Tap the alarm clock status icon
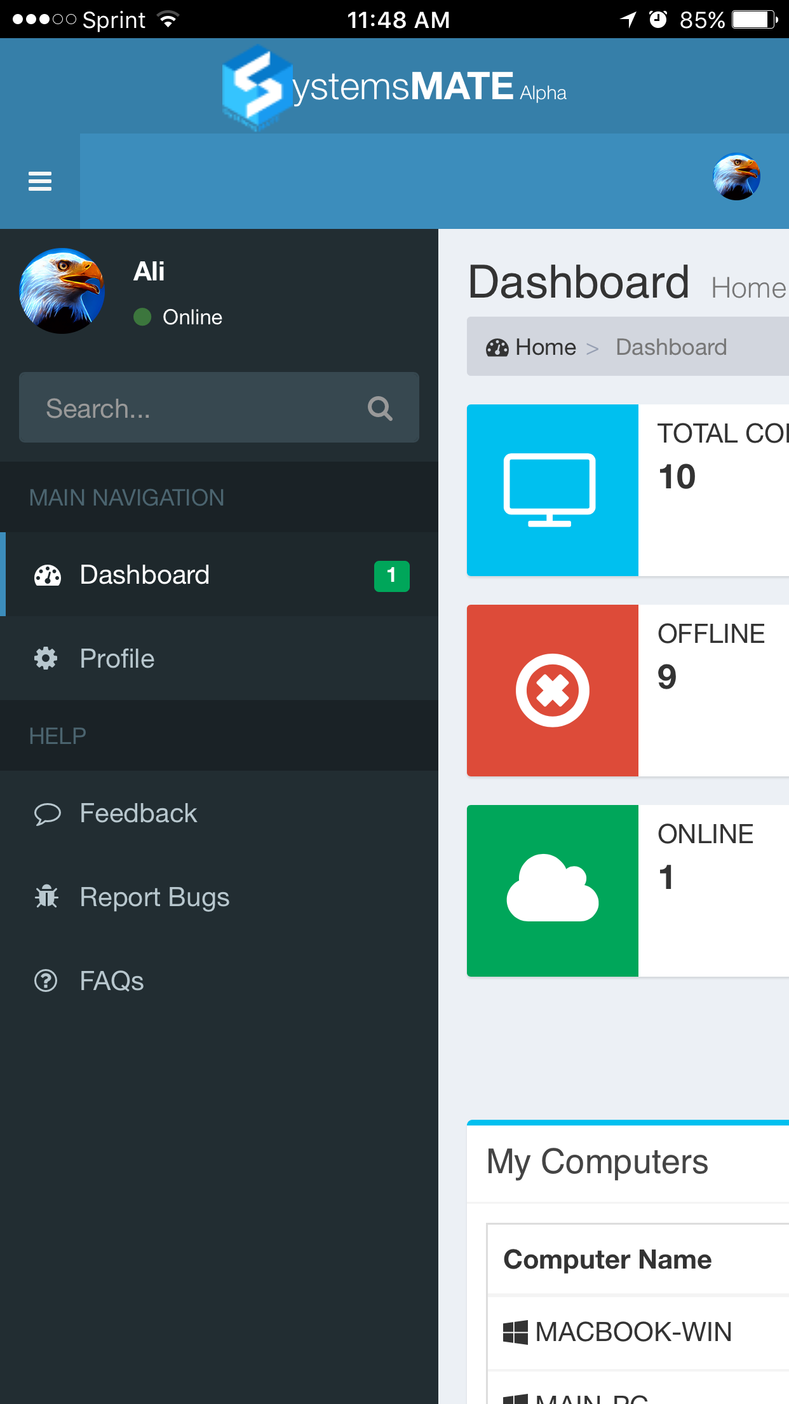Viewport: 789px width, 1404px height. [x=658, y=20]
